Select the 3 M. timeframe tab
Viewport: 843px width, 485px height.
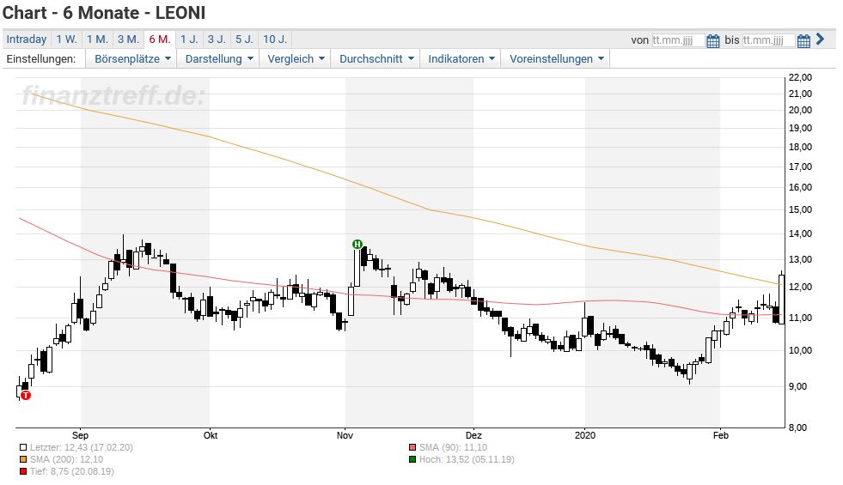(128, 39)
